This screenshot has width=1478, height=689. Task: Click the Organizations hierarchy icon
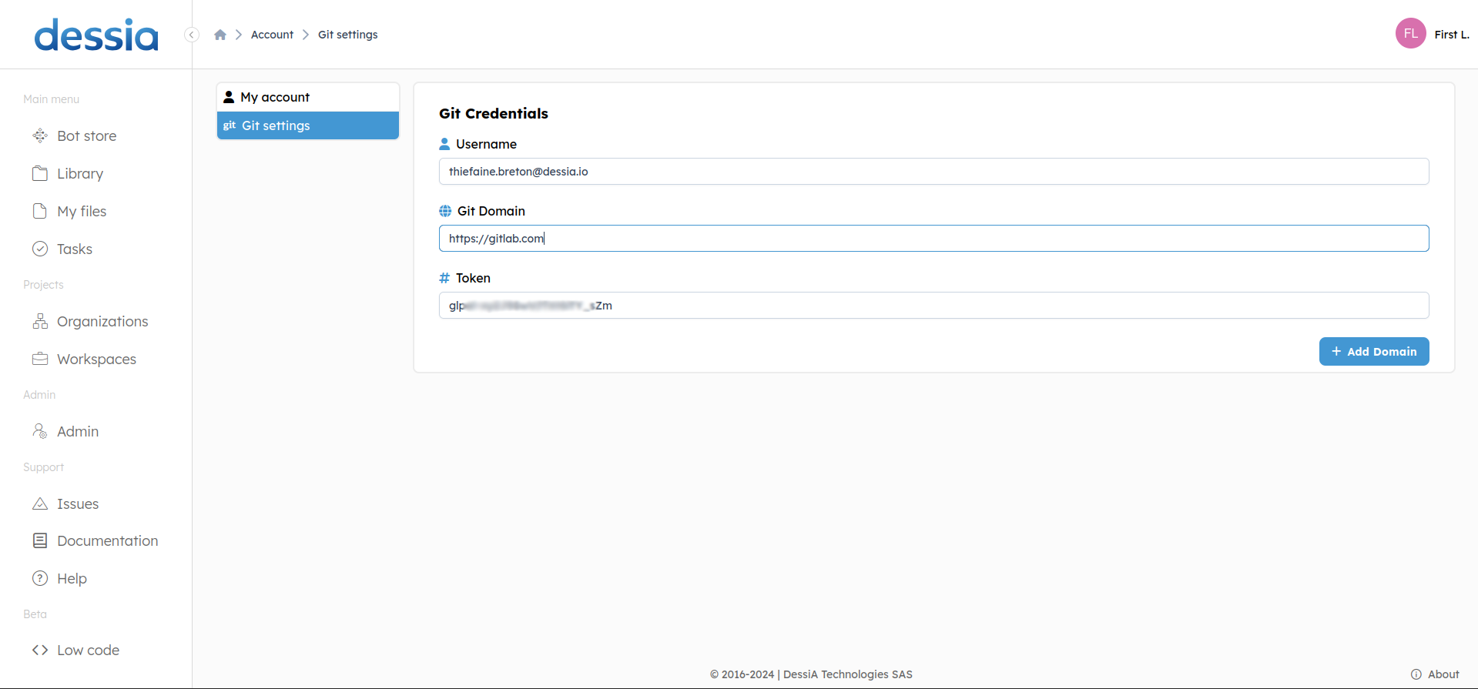point(40,321)
